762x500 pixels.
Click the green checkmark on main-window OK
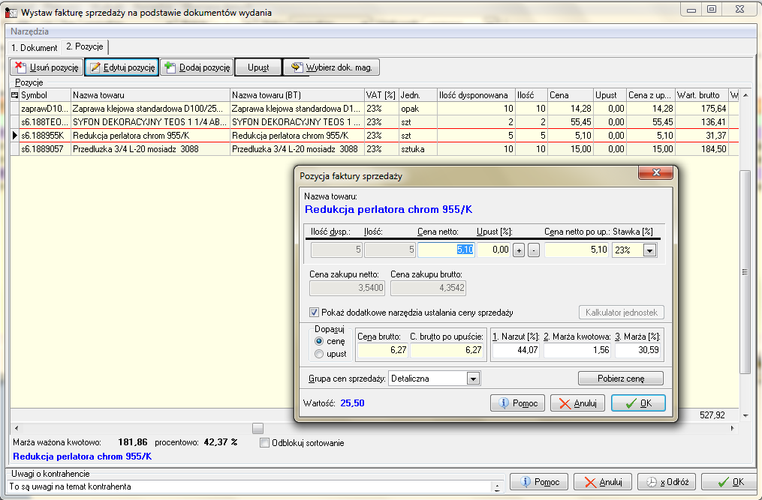724,482
